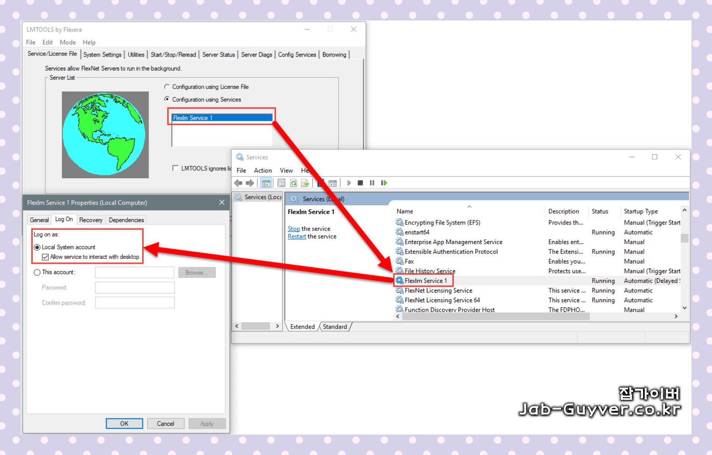The width and height of the screenshot is (712, 455).
Task: Click gear icon of FlexNet Licensing Service 64
Action: click(400, 300)
